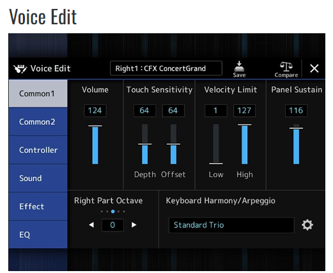This screenshot has height=273, width=333.
Task: Click the Voice Edit keyboard icon
Action: (20, 68)
